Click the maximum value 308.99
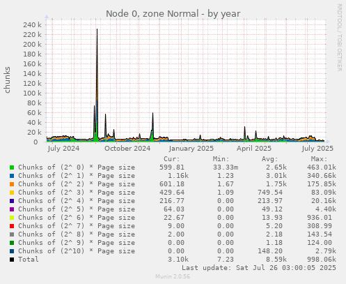Viewport: 346px width, 284px height. click(x=320, y=226)
